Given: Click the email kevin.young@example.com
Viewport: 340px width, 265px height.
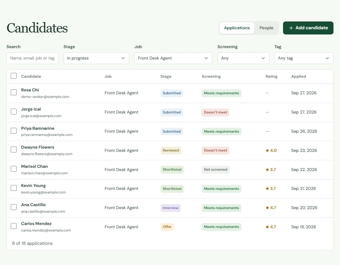Looking at the screenshot, I should 43,192.
